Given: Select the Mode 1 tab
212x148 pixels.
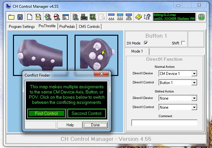Looking at the screenshot, I should (x=137, y=51).
